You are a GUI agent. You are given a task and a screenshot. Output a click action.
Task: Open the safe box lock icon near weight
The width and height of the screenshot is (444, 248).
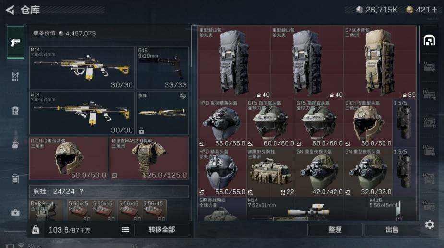[36, 229]
